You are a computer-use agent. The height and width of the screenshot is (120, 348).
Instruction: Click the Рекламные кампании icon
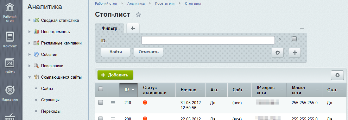coord(36,43)
